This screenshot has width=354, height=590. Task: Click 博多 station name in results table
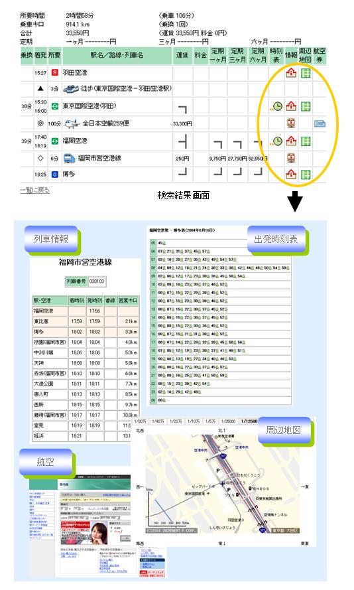(x=69, y=175)
